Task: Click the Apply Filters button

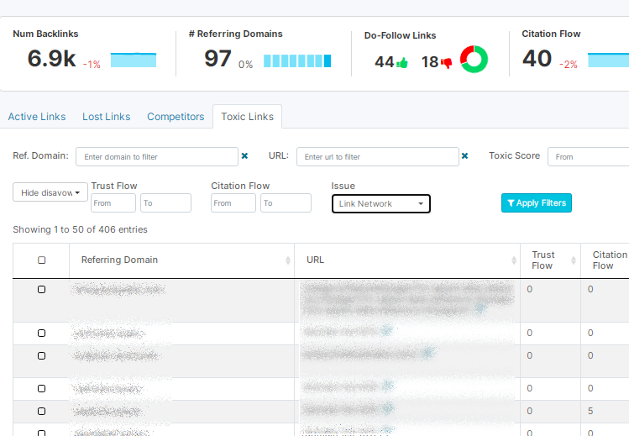Action: pyautogui.click(x=537, y=203)
